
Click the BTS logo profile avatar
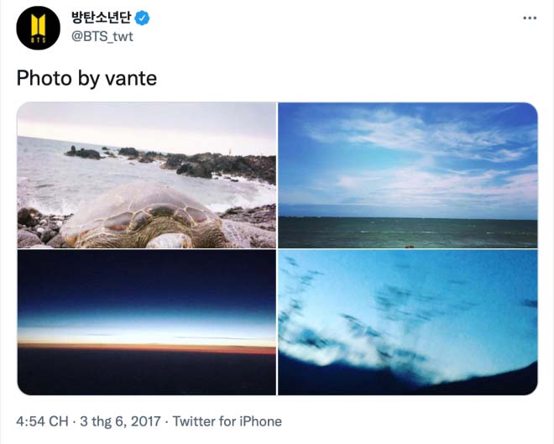coord(38,28)
